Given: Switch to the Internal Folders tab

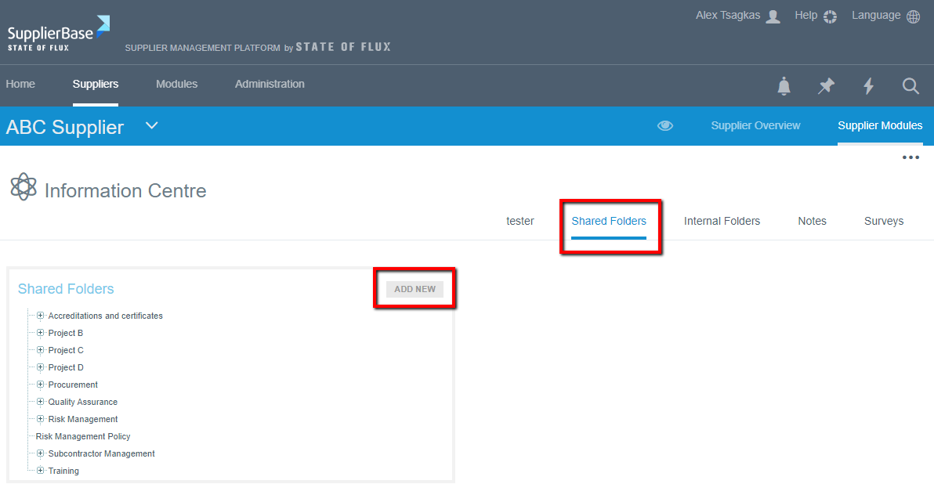Looking at the screenshot, I should click(722, 221).
